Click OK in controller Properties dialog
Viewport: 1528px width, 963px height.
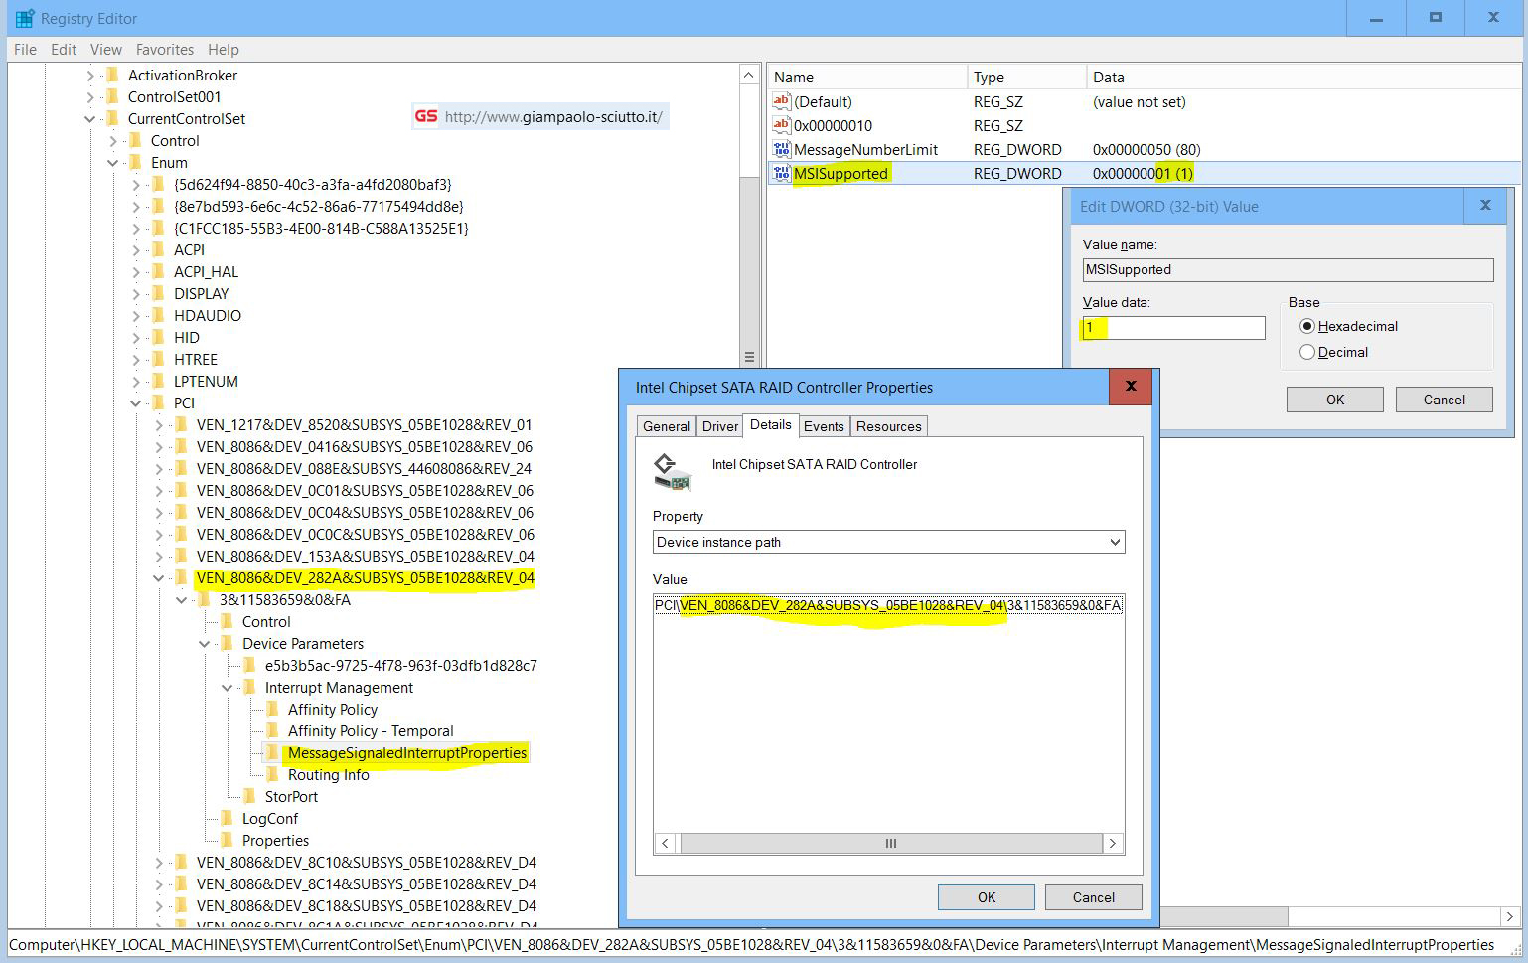coord(987,897)
